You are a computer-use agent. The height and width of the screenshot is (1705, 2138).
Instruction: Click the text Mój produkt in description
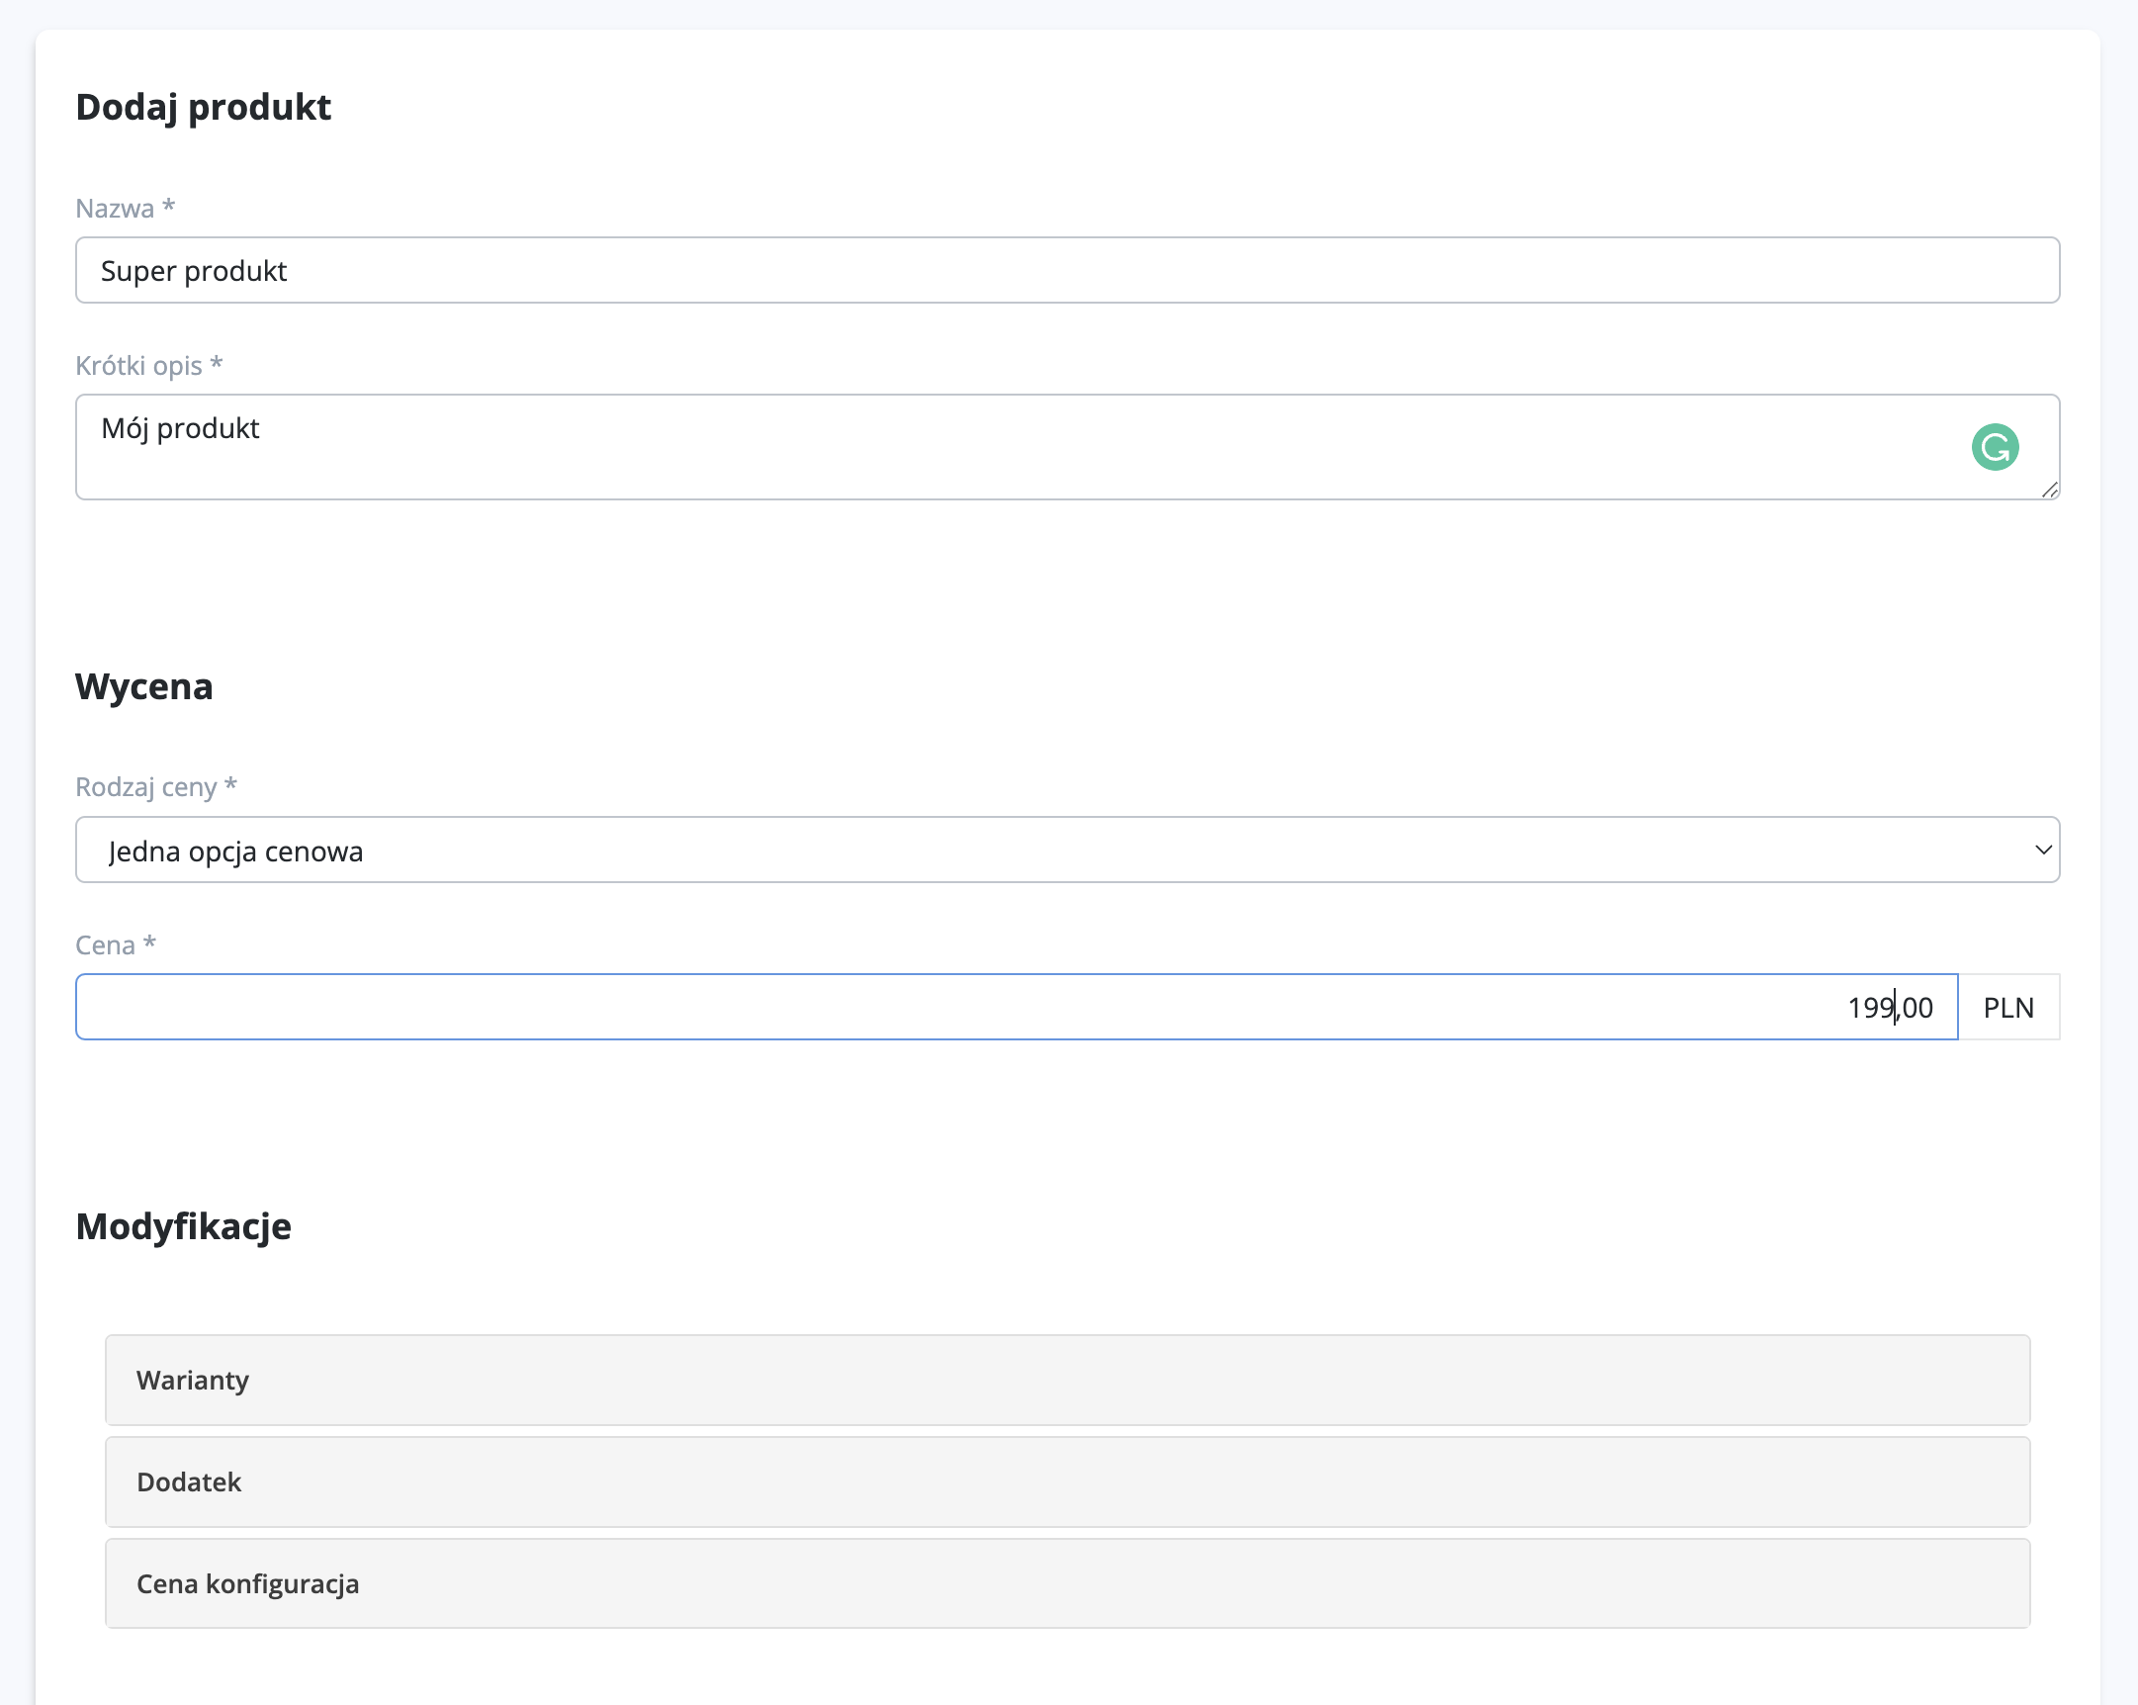[181, 428]
